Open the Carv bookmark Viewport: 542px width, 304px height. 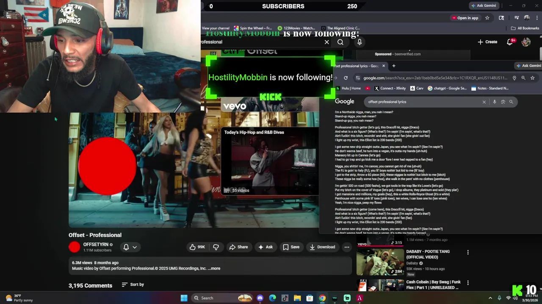417,88
